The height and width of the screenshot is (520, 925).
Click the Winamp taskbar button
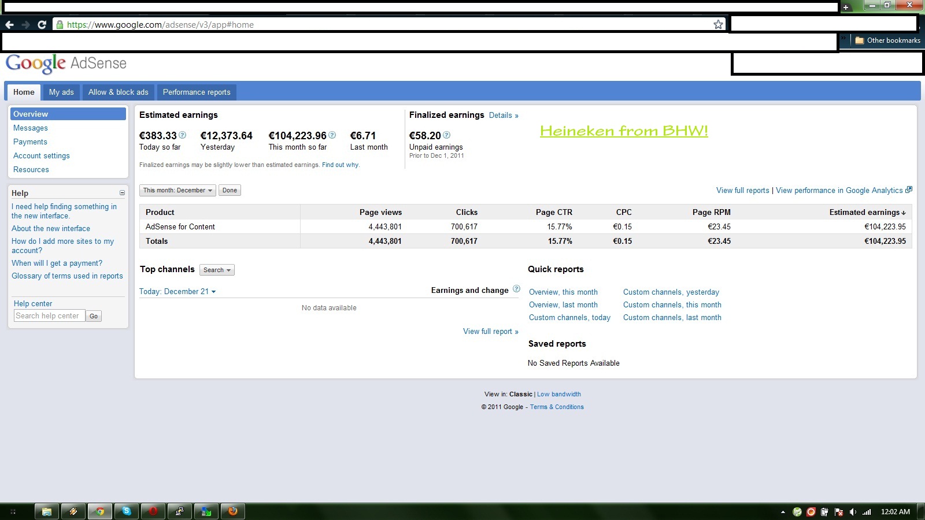click(73, 511)
